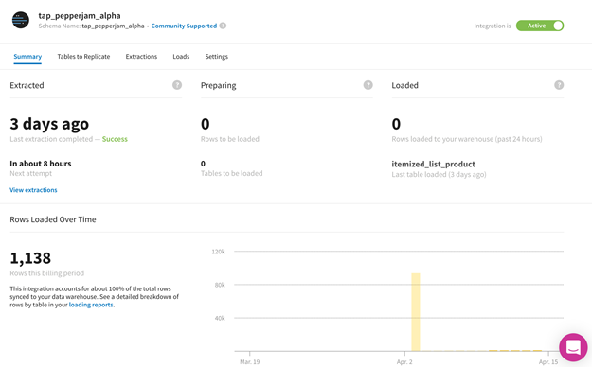
Task: Open the Loaded section help icon
Action: (559, 85)
